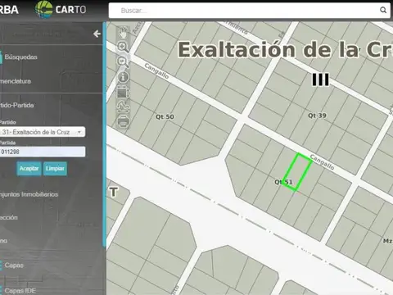This screenshot has width=393, height=295.
Task: Click Cangallo street label near Qt 50
Action: point(156,71)
